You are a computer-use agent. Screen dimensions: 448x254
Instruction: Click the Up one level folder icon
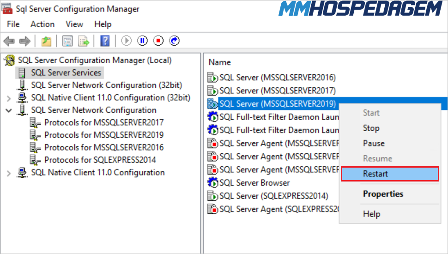(x=46, y=41)
